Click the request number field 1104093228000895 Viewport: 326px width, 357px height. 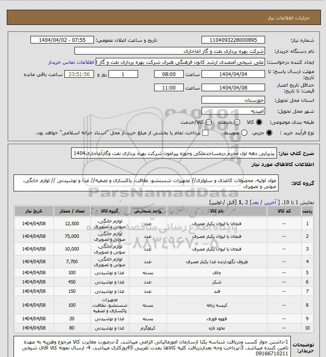tap(233, 40)
